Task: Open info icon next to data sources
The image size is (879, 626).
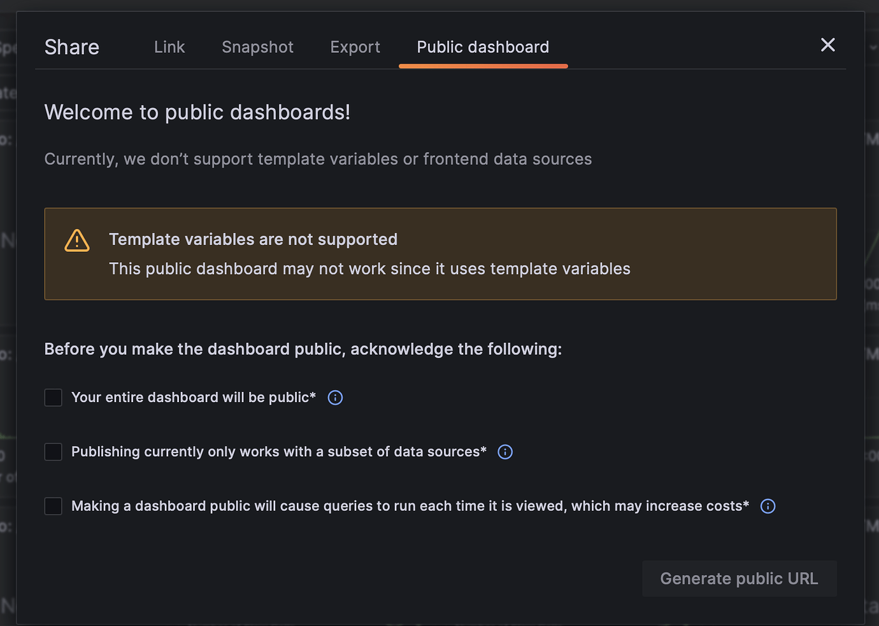Action: point(505,452)
